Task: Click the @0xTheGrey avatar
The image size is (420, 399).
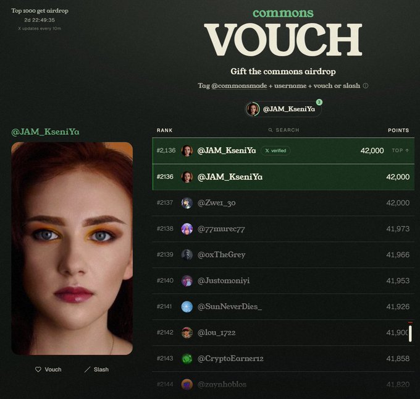Action: (187, 255)
